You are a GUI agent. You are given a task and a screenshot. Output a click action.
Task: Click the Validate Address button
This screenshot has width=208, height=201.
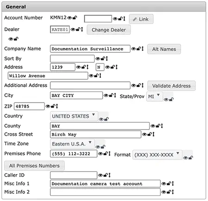pyautogui.click(x=171, y=85)
